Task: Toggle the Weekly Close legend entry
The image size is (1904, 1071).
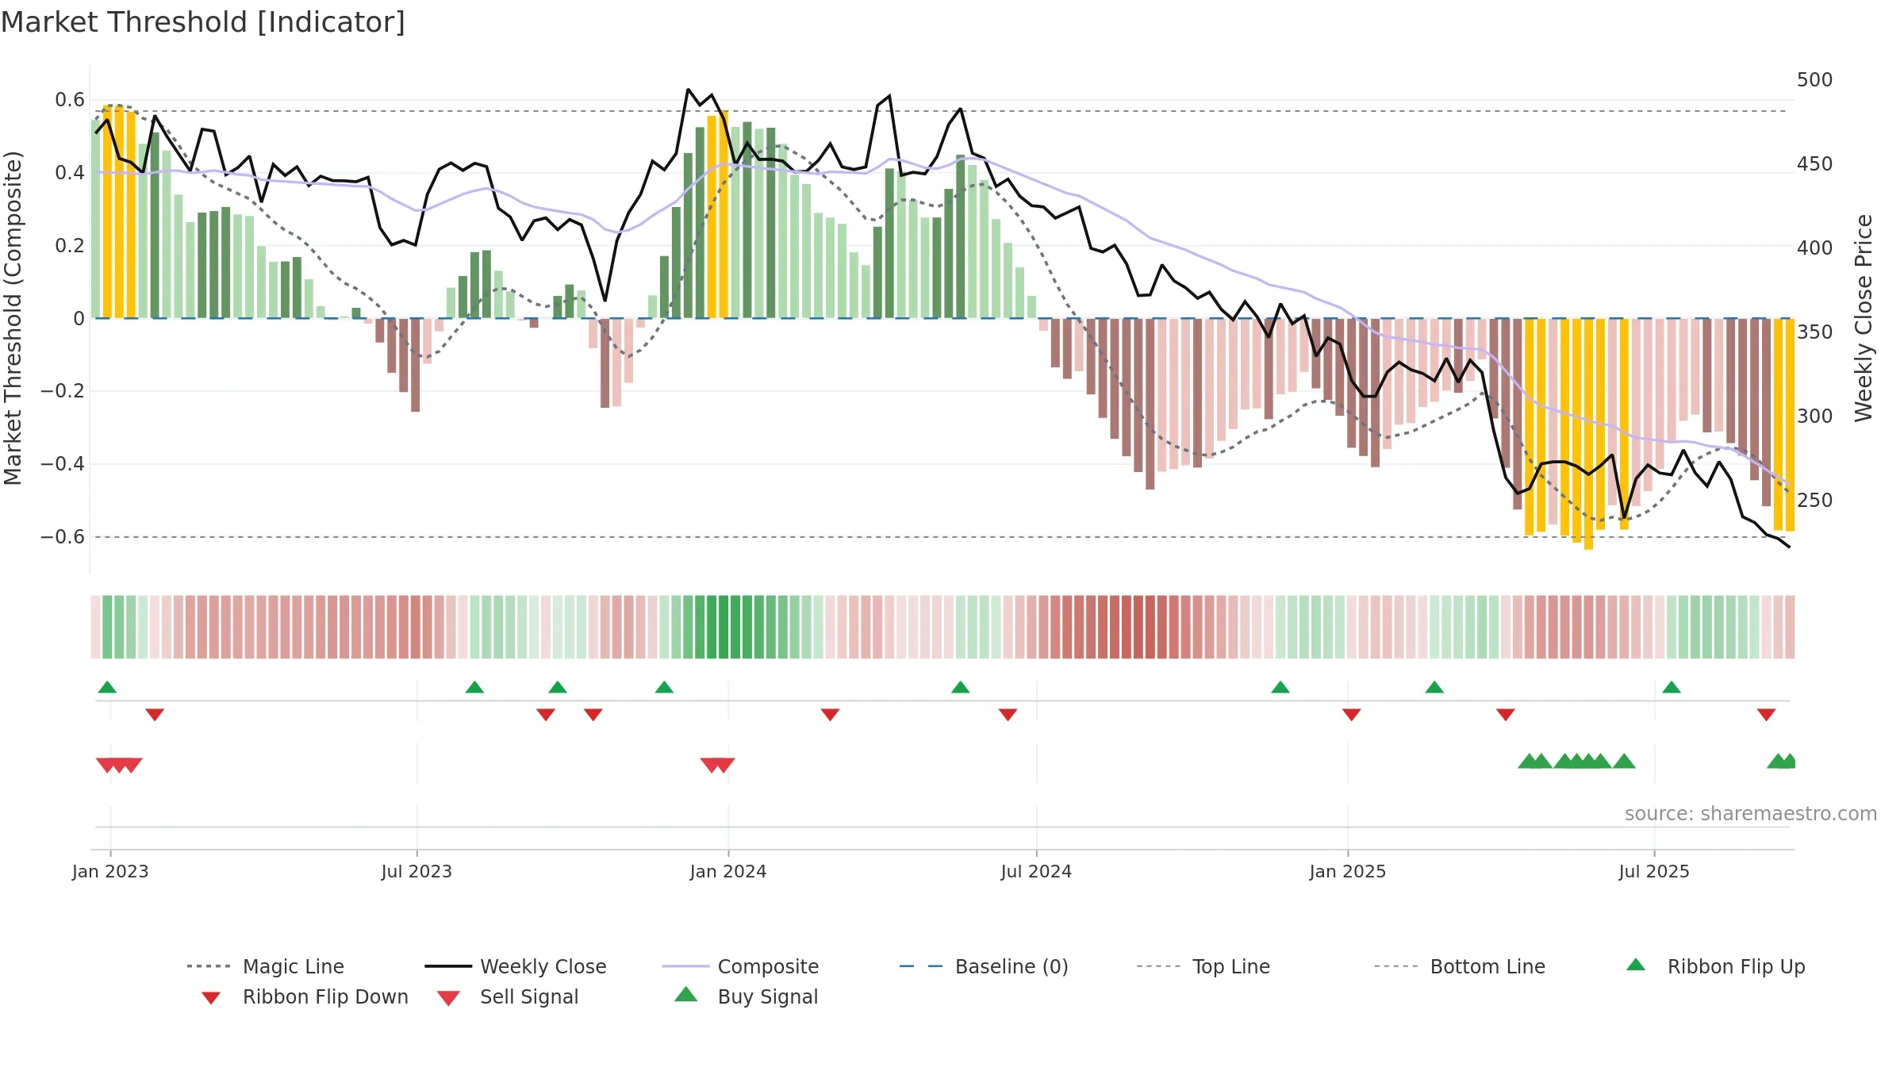Action: pos(516,966)
